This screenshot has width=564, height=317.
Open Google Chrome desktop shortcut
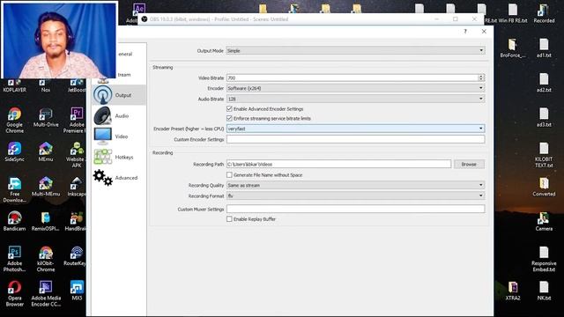coord(14,121)
